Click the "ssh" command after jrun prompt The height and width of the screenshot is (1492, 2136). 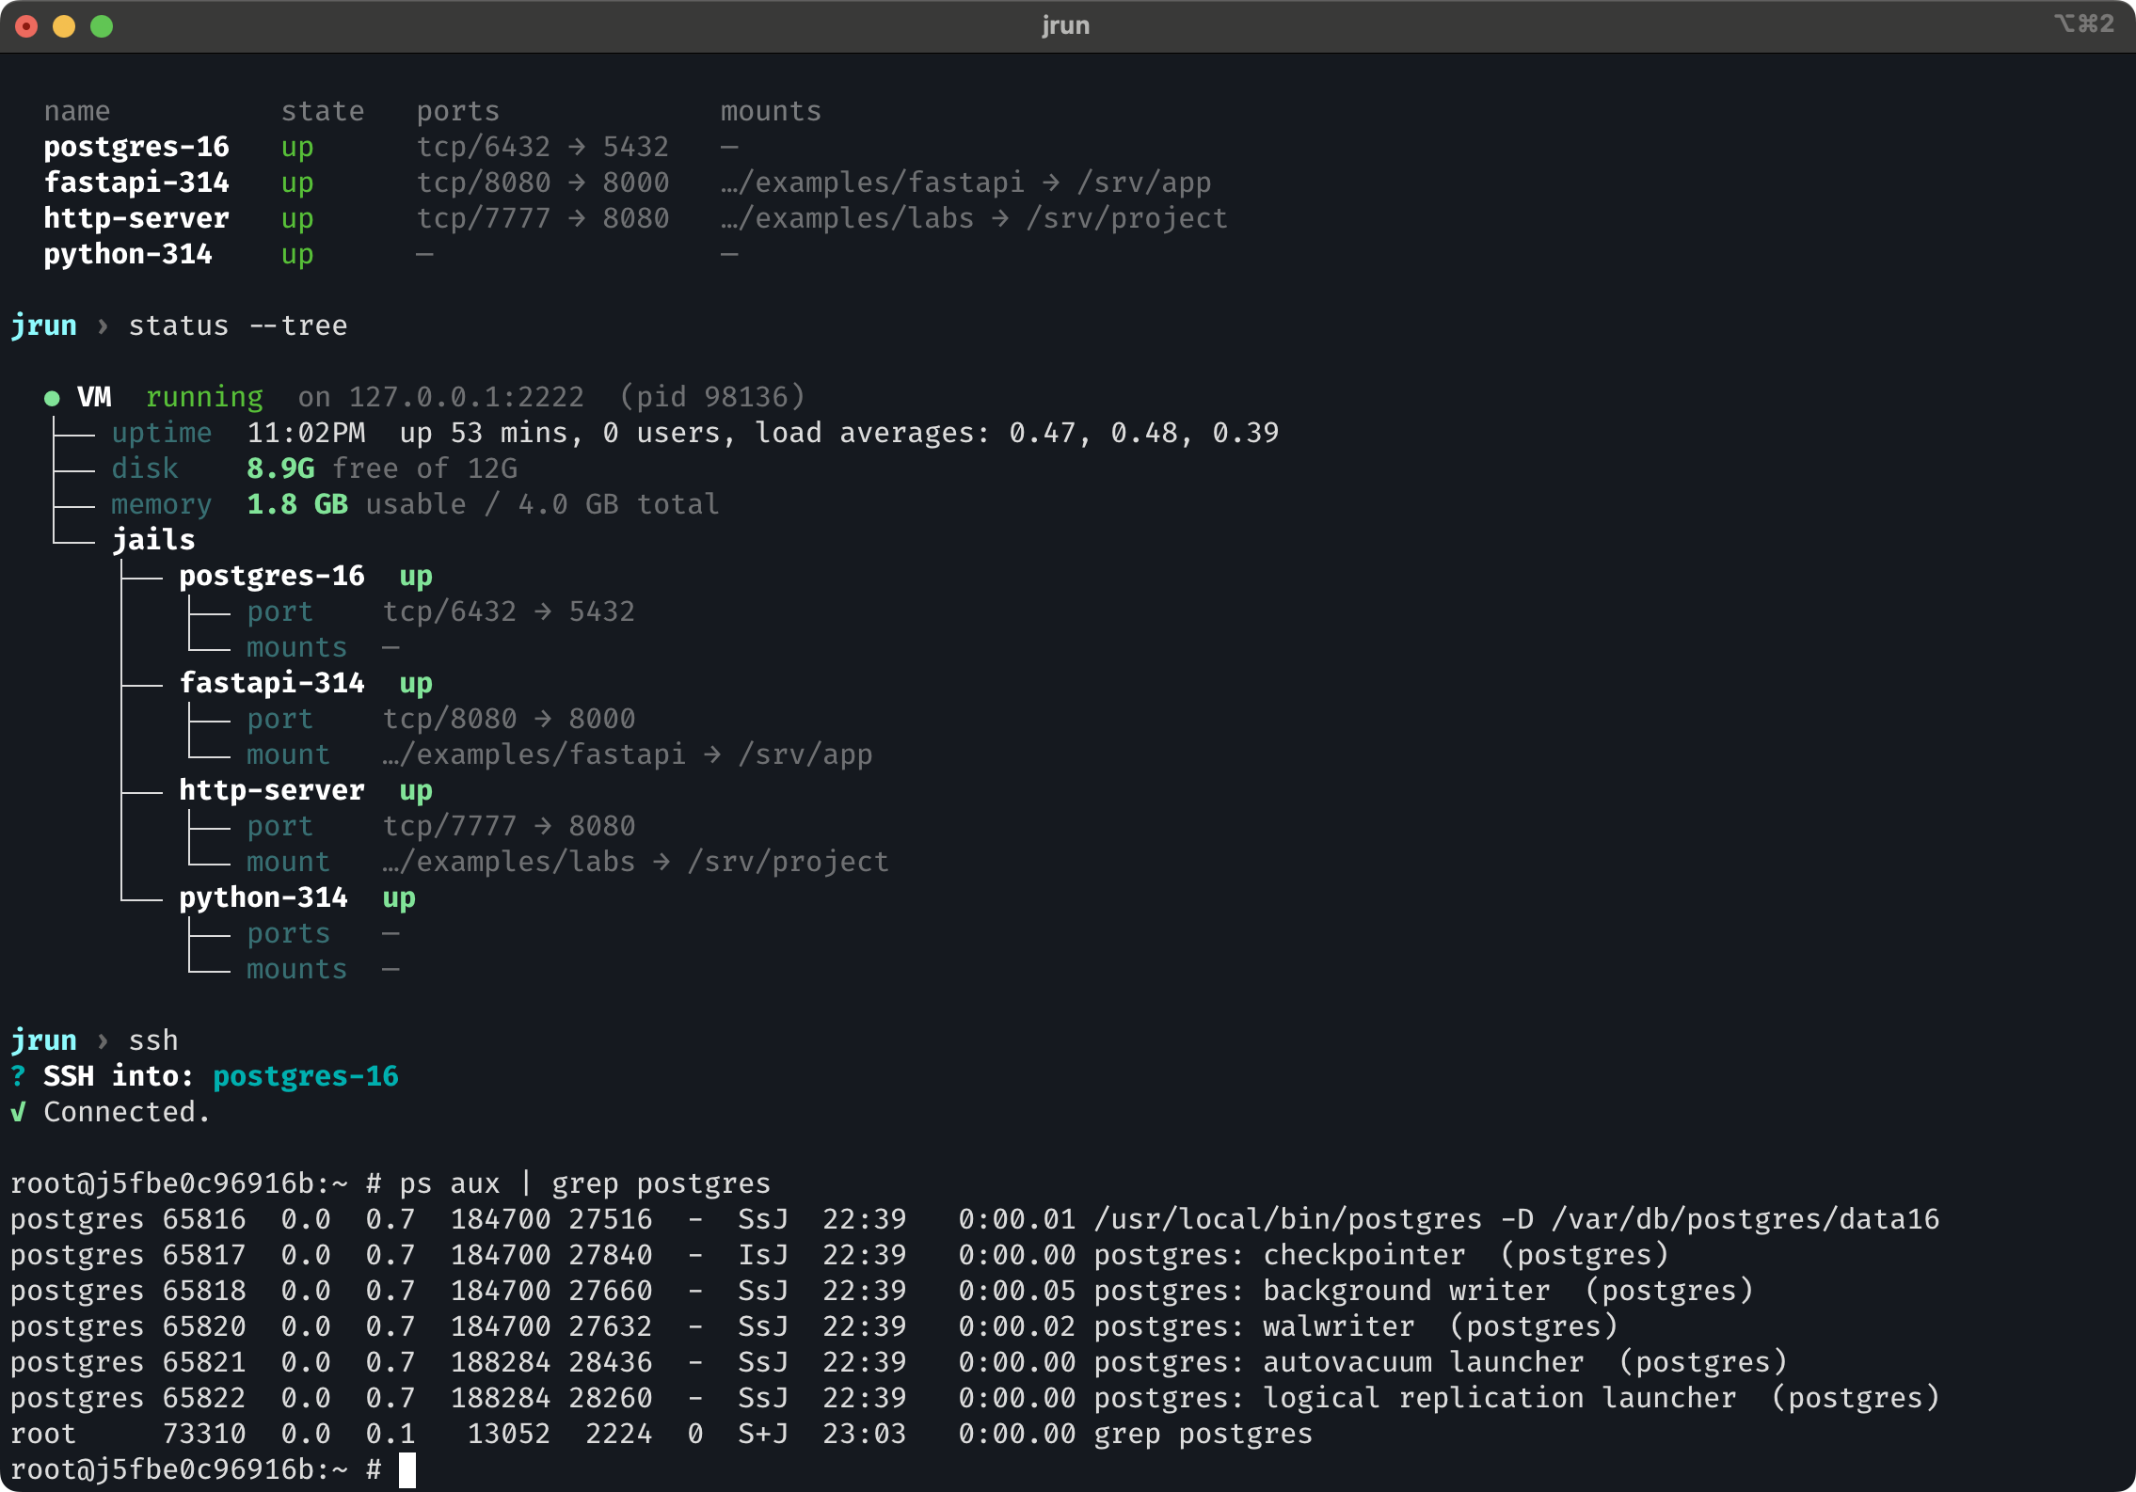click(153, 1040)
